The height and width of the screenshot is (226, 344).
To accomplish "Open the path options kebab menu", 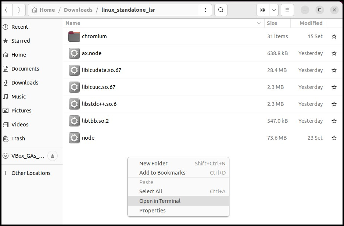I will (205, 10).
